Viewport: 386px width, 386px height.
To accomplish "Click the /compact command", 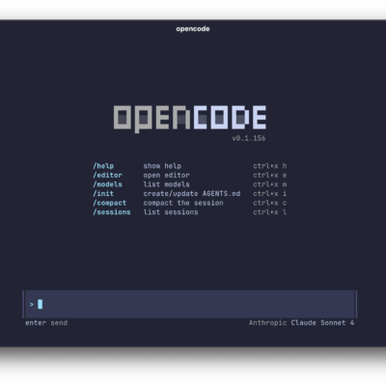I will click(110, 203).
